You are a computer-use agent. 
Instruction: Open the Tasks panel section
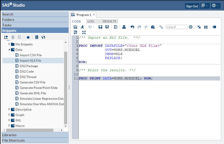tap(35, 25)
